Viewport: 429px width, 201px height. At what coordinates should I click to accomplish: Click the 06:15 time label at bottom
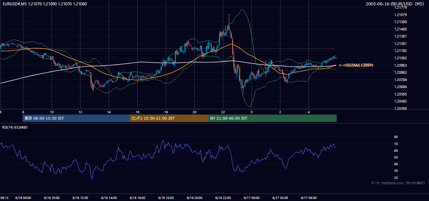click(4, 198)
